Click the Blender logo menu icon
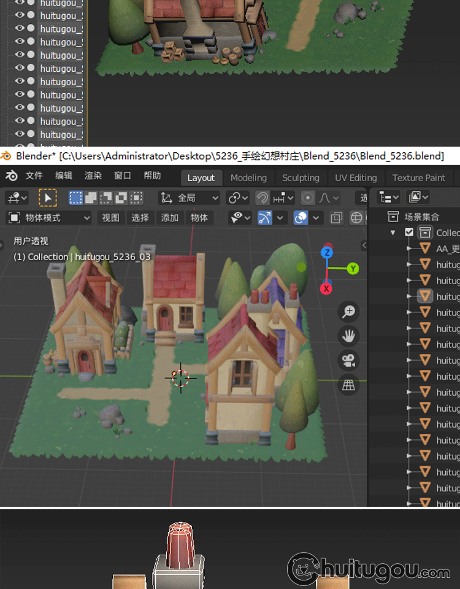The width and height of the screenshot is (460, 589). pos(12,176)
